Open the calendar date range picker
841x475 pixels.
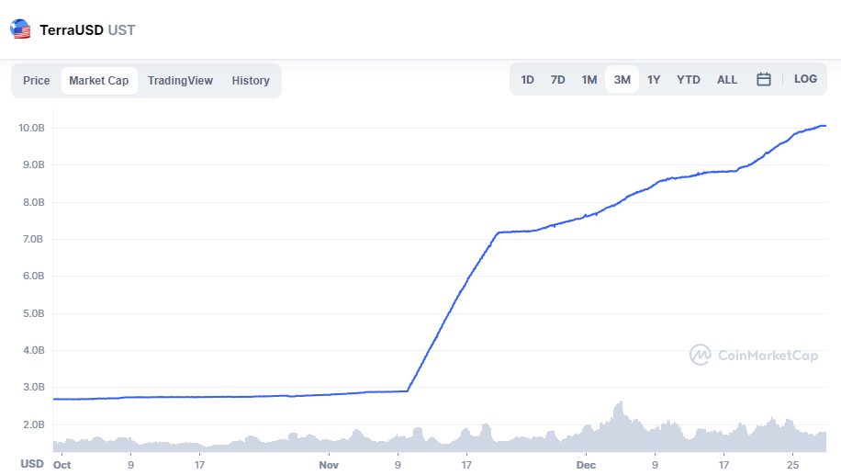[764, 79]
